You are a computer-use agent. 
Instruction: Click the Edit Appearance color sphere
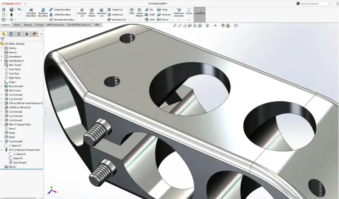pyautogui.click(x=223, y=26)
